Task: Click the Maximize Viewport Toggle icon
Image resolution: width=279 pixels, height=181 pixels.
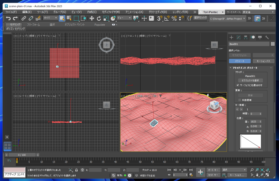Action: coord(267,175)
